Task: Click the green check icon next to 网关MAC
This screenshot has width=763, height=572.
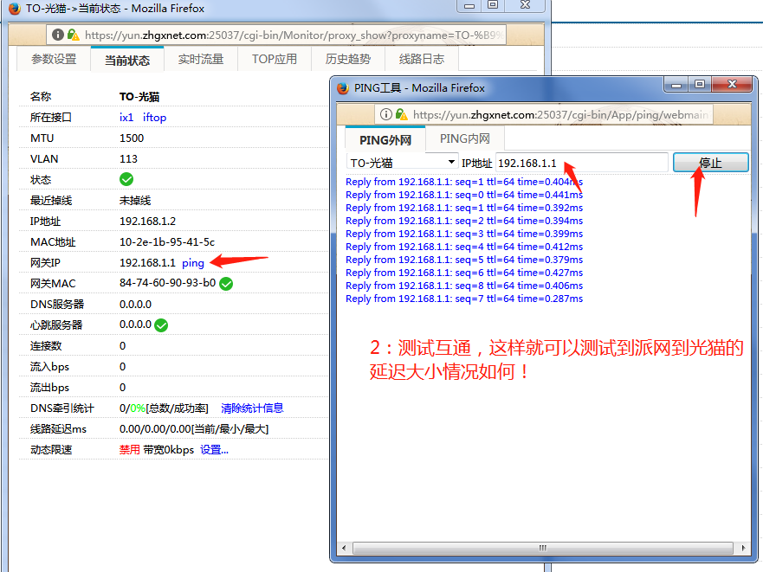Action: pyautogui.click(x=226, y=283)
